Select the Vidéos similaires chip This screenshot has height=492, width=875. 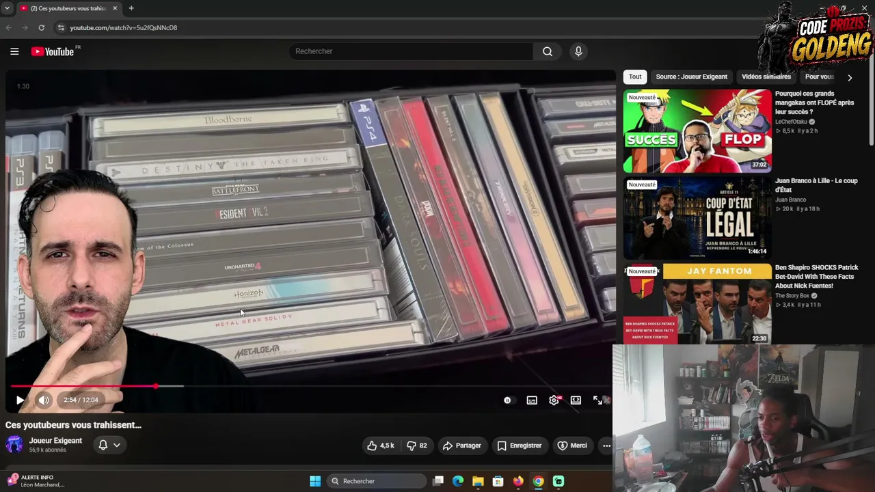tap(766, 77)
